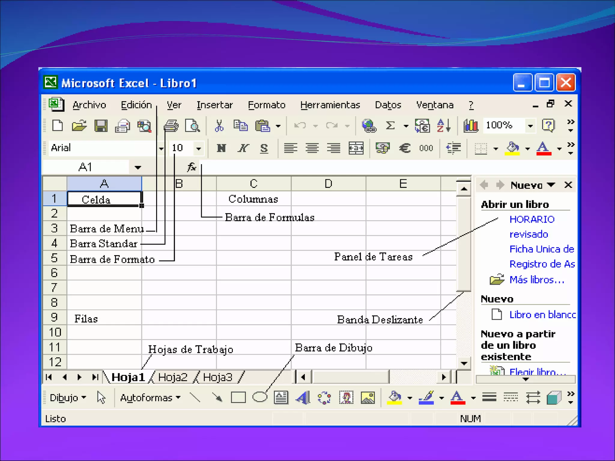Click the Save floppy disk icon
Viewport: 615px width, 461px height.
pyautogui.click(x=101, y=125)
